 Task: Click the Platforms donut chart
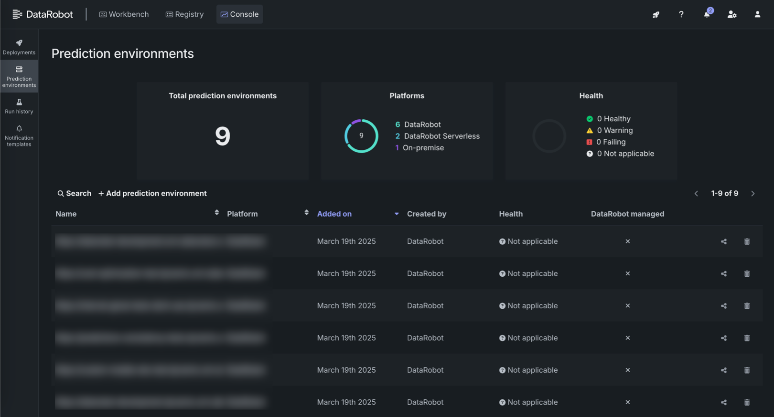tap(361, 136)
